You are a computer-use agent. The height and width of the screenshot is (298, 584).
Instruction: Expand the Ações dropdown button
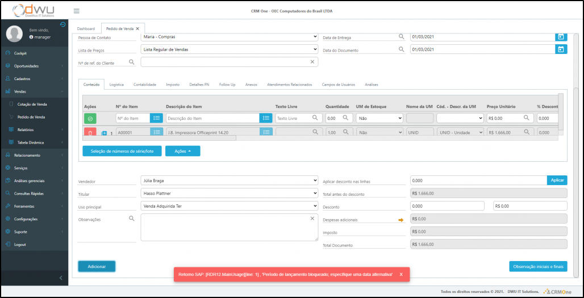point(182,151)
